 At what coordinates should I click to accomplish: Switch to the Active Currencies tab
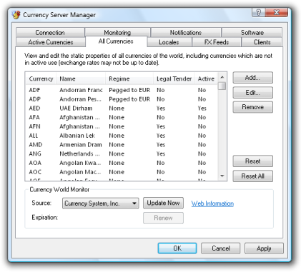click(51, 42)
